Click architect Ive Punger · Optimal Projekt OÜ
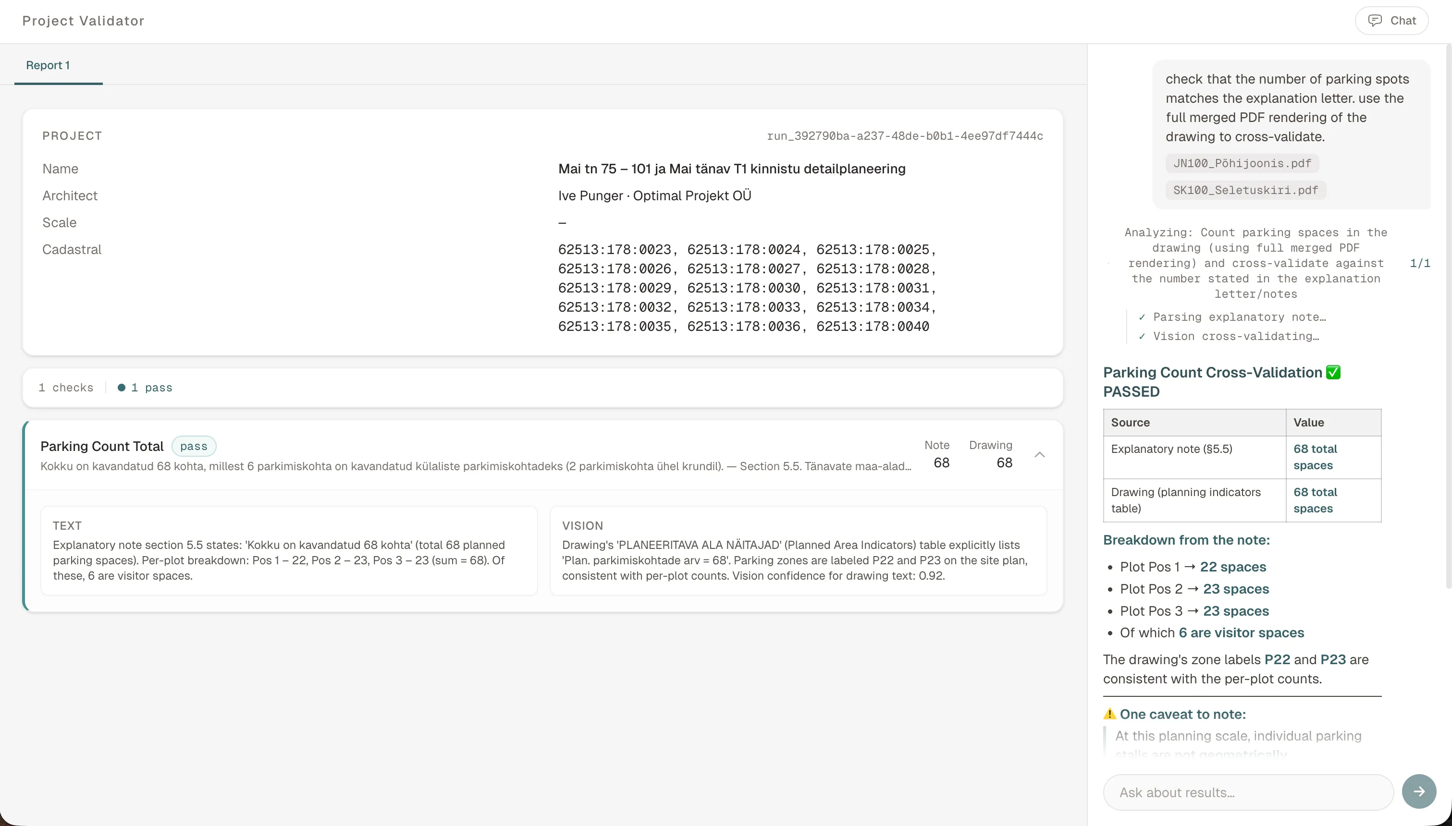 pos(654,196)
